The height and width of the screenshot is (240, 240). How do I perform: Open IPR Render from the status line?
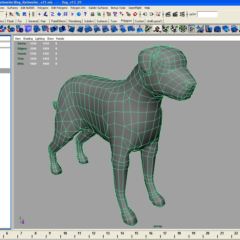[x=175, y=15]
